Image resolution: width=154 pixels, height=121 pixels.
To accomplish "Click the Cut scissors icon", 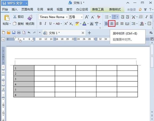I will click(15, 17).
